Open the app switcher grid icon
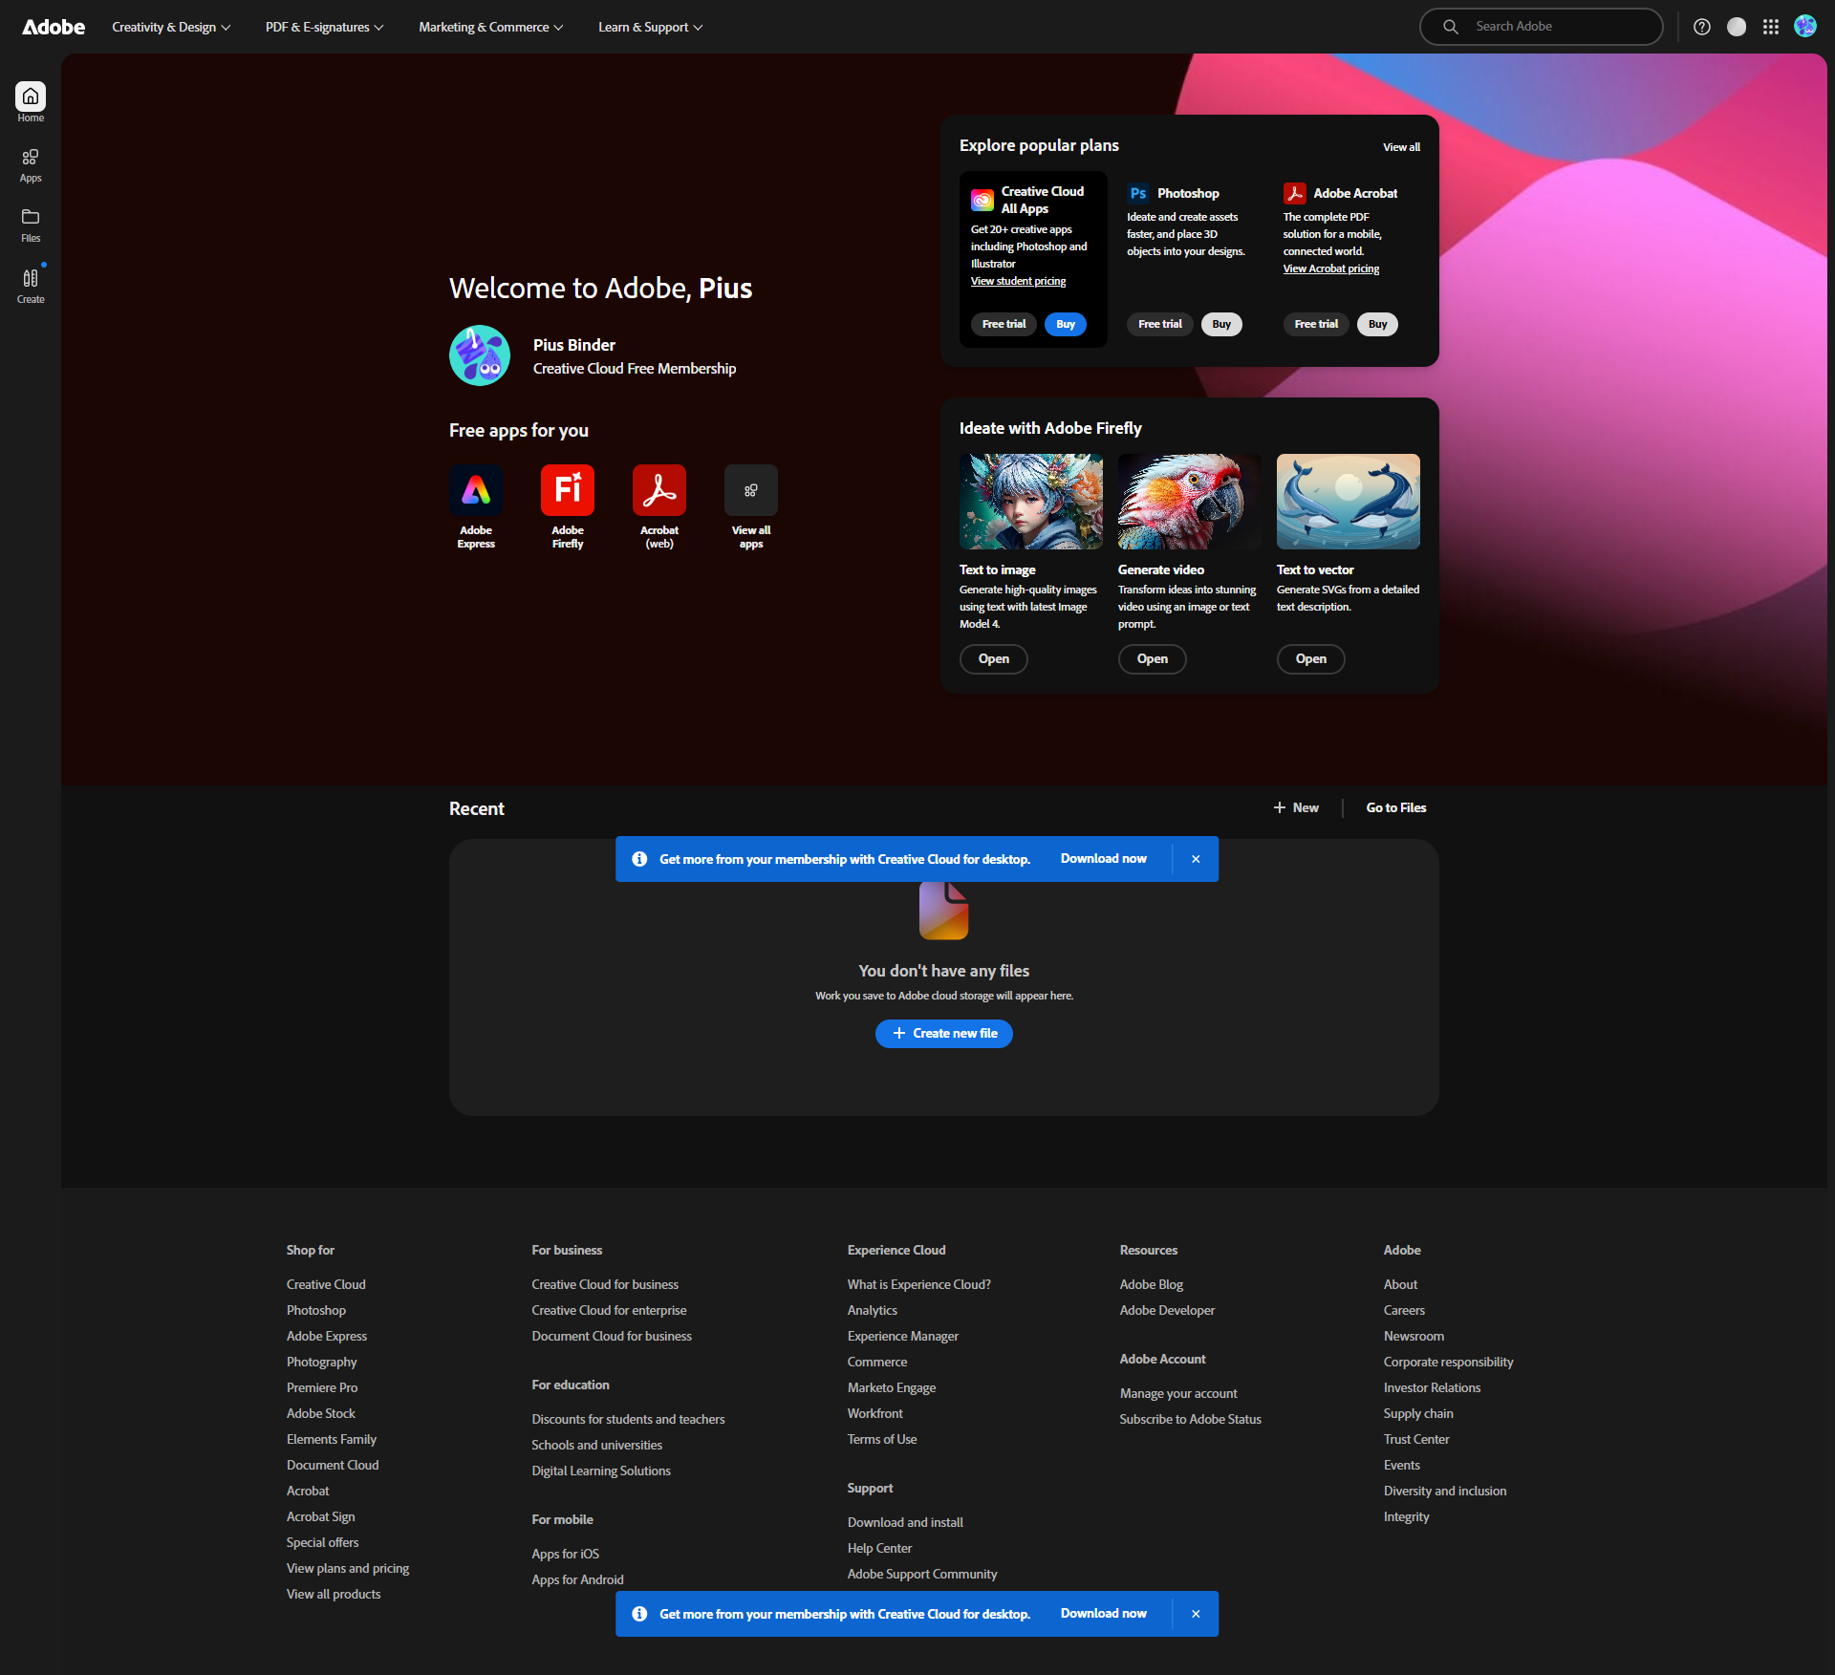The width and height of the screenshot is (1835, 1675). [x=1771, y=27]
